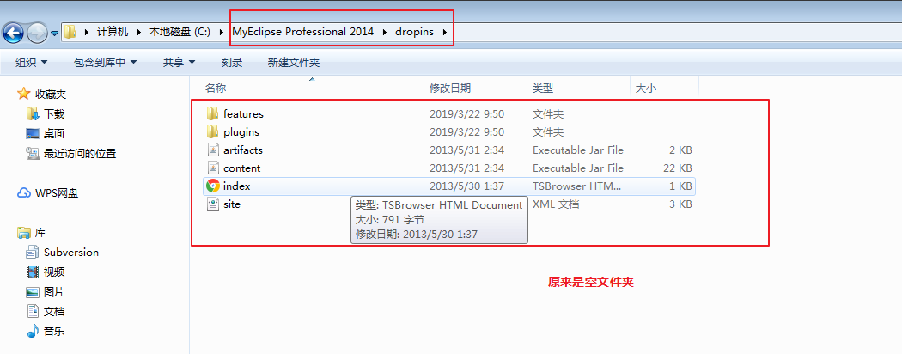Expand arrow after MyEclipse Professional 2014
The height and width of the screenshot is (354, 902).
[385, 32]
